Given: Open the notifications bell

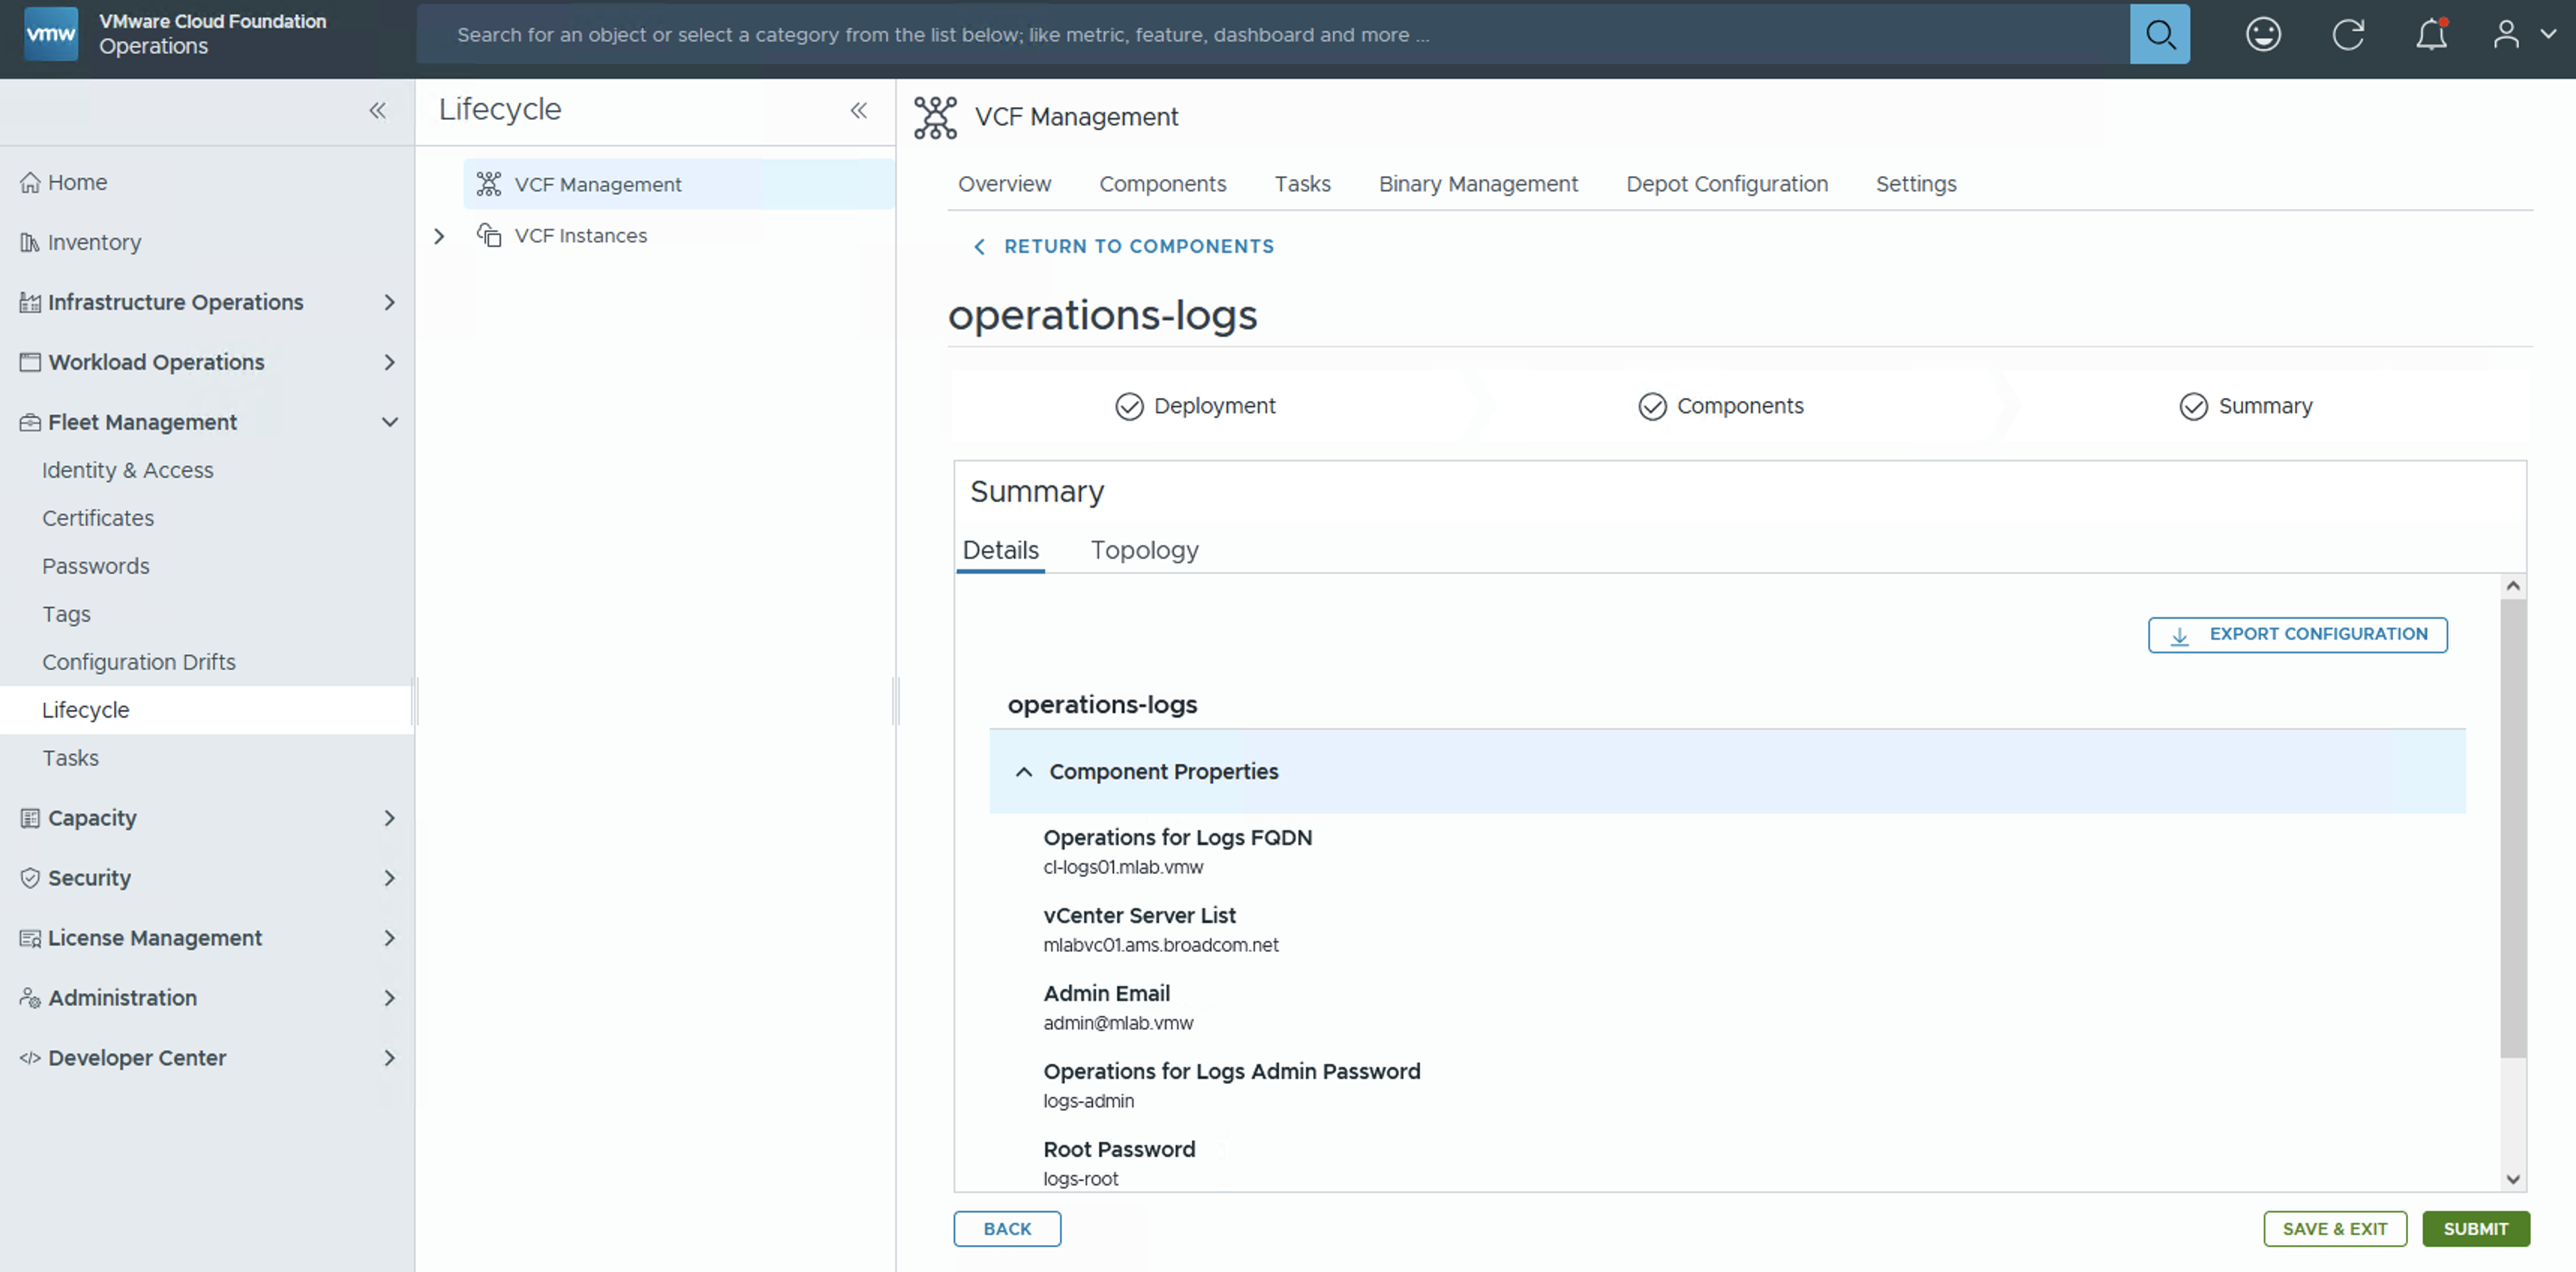Looking at the screenshot, I should click(x=2431, y=35).
